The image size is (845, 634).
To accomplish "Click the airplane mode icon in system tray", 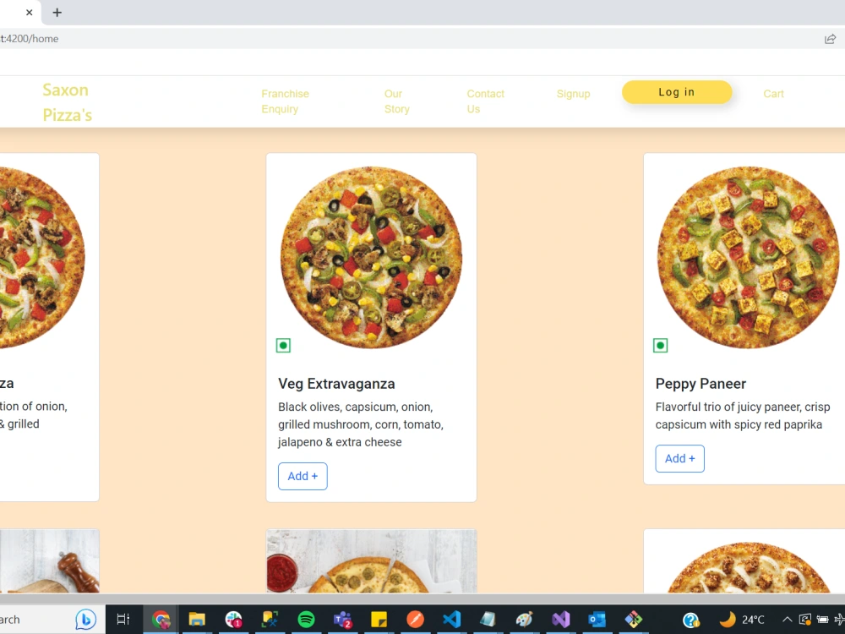I will 840,620.
